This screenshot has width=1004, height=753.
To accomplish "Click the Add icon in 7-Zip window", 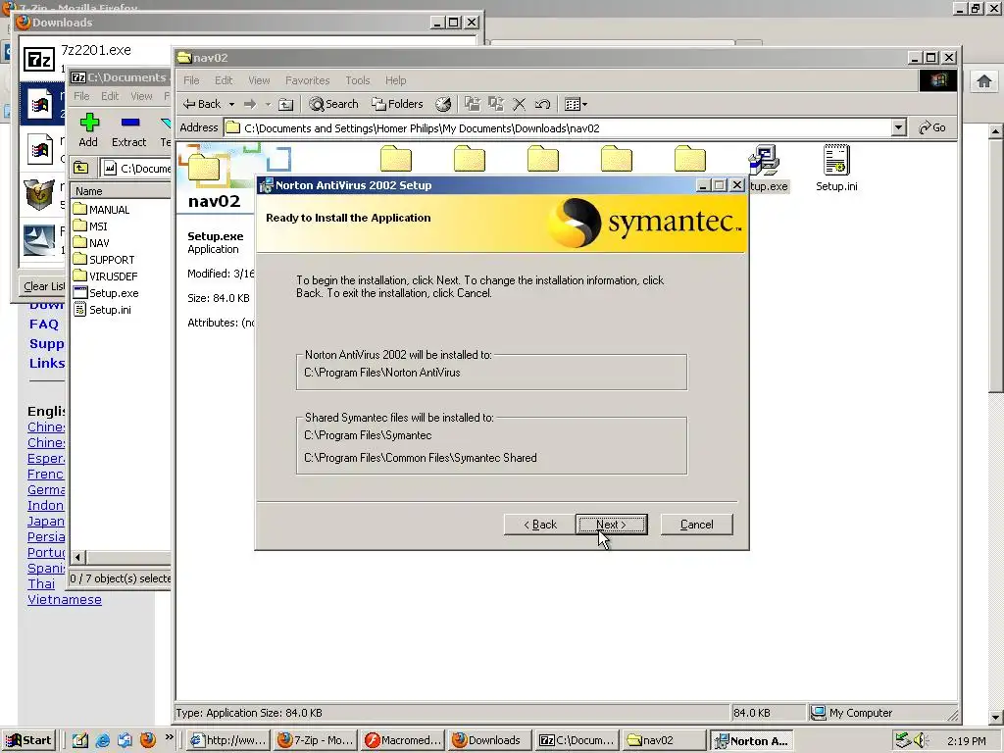I will click(x=88, y=130).
